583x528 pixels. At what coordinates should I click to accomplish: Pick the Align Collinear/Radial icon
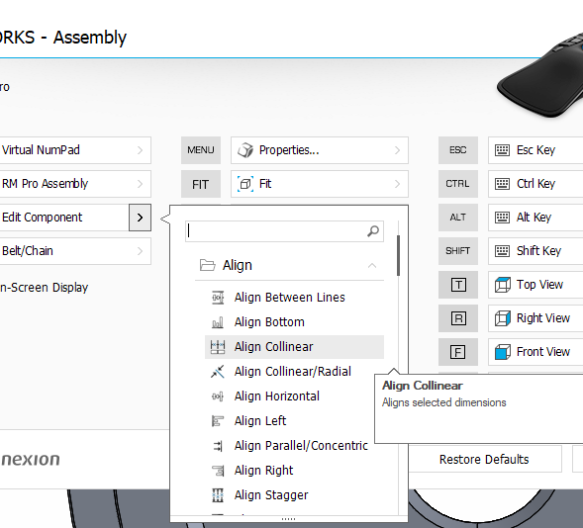[x=218, y=372]
